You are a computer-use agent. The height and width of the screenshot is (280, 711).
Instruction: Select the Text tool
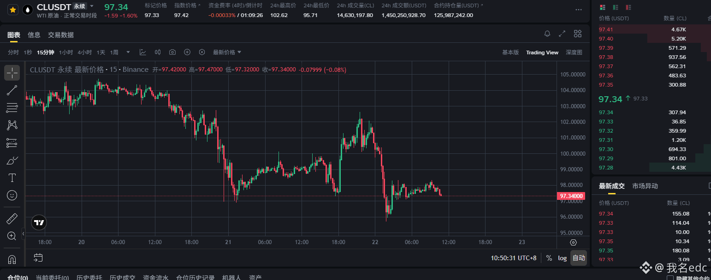point(12,178)
